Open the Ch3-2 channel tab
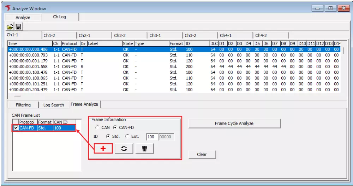 click(201, 35)
